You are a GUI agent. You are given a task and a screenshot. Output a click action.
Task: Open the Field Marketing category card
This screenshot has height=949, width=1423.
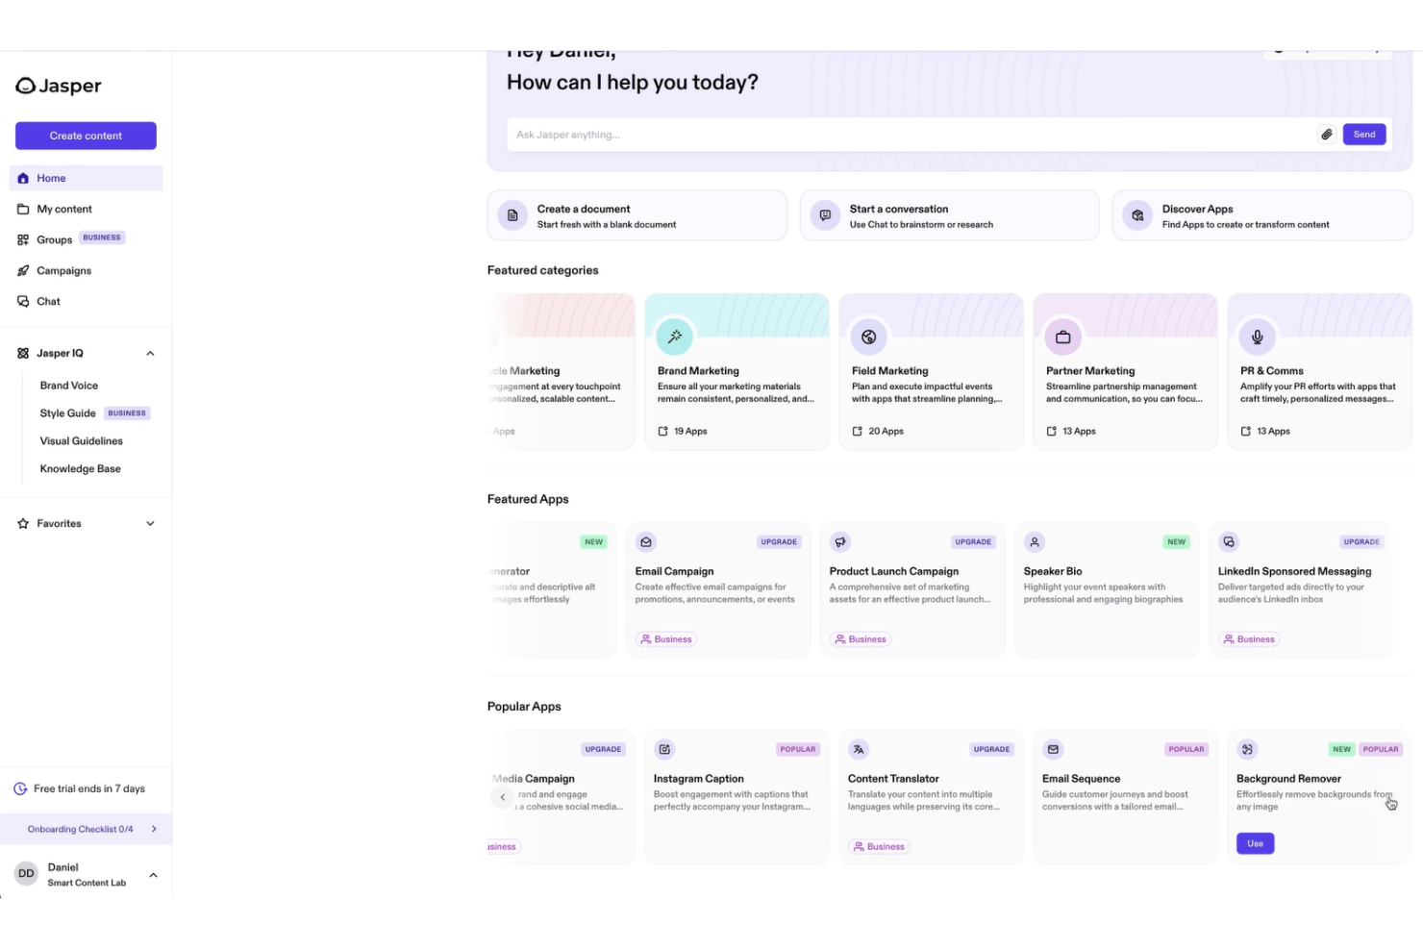click(931, 371)
